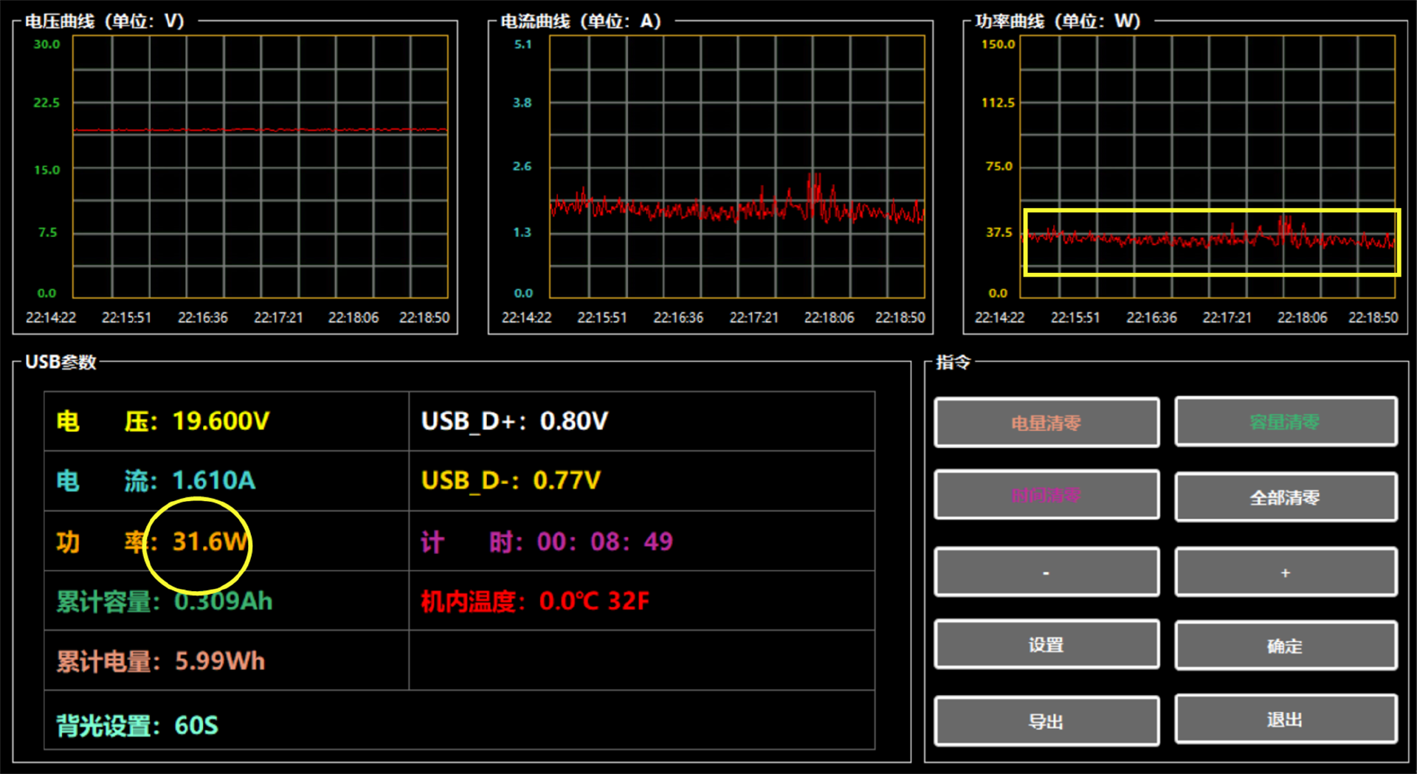Click the 22.5 voltage axis label
The width and height of the screenshot is (1417, 774).
(46, 103)
